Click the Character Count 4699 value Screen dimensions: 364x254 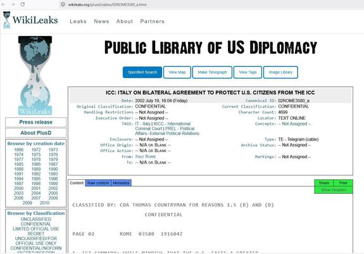[283, 112]
